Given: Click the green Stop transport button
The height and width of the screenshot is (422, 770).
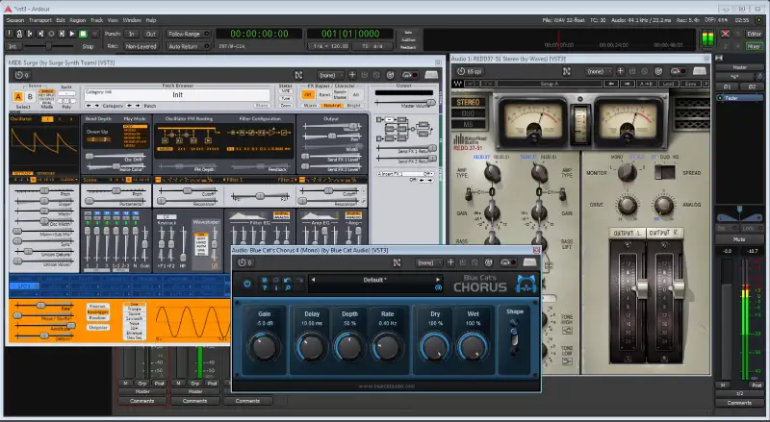Looking at the screenshot, I should click(x=83, y=34).
